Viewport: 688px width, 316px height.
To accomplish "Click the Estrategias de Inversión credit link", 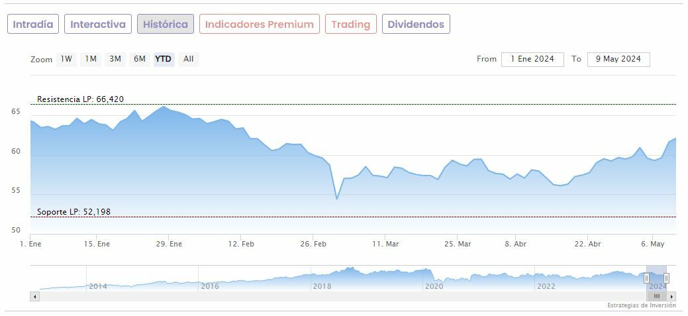I will pyautogui.click(x=641, y=305).
